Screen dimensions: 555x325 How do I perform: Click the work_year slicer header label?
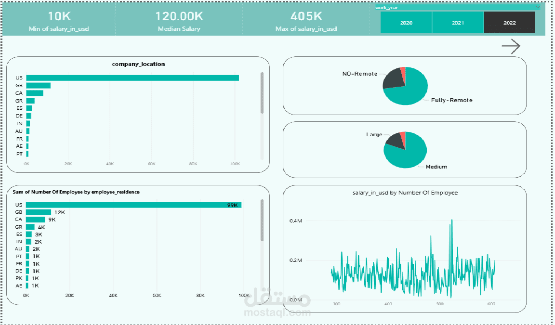(x=386, y=7)
